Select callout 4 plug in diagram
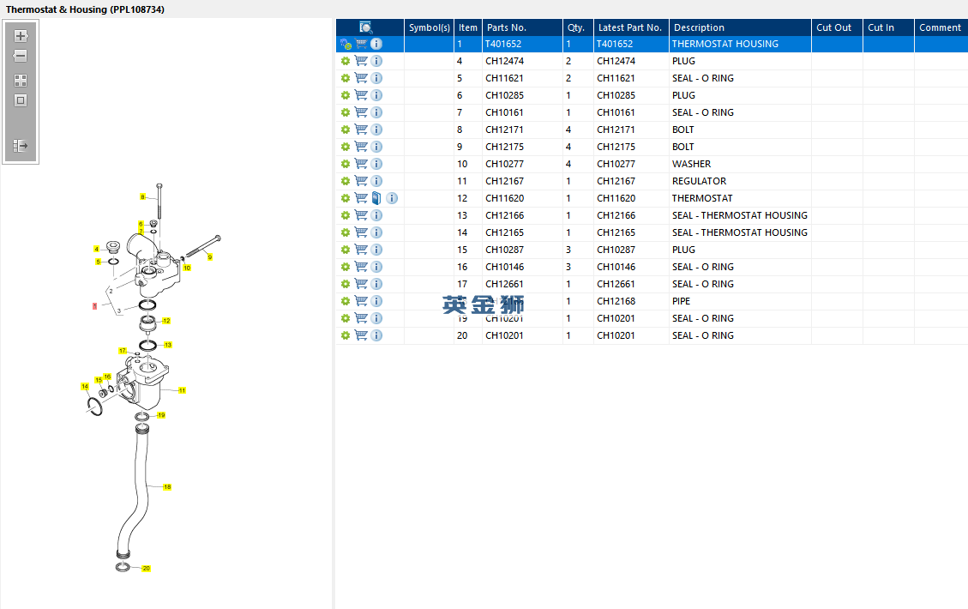Image resolution: width=968 pixels, height=609 pixels. pyautogui.click(x=96, y=249)
